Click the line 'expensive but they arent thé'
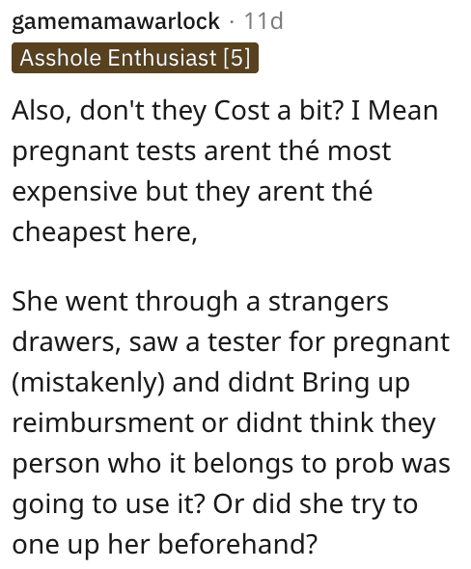The height and width of the screenshot is (569, 471). point(192,192)
